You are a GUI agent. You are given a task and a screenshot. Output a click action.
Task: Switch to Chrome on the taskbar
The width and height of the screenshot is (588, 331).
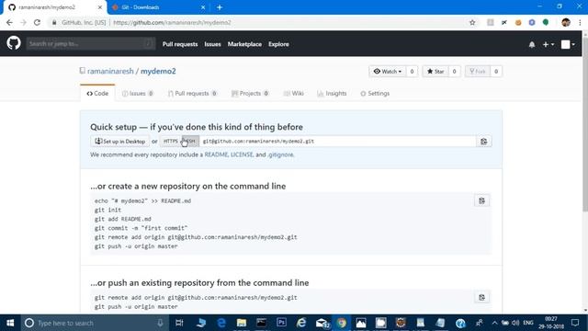[341, 323]
